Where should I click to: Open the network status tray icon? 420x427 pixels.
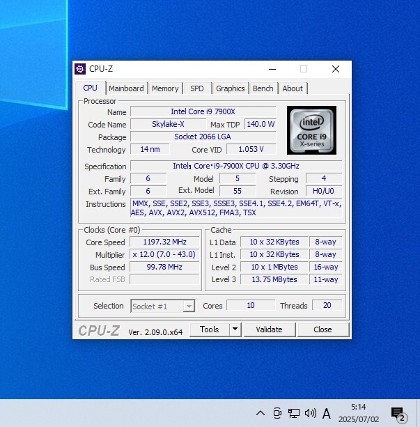click(294, 413)
